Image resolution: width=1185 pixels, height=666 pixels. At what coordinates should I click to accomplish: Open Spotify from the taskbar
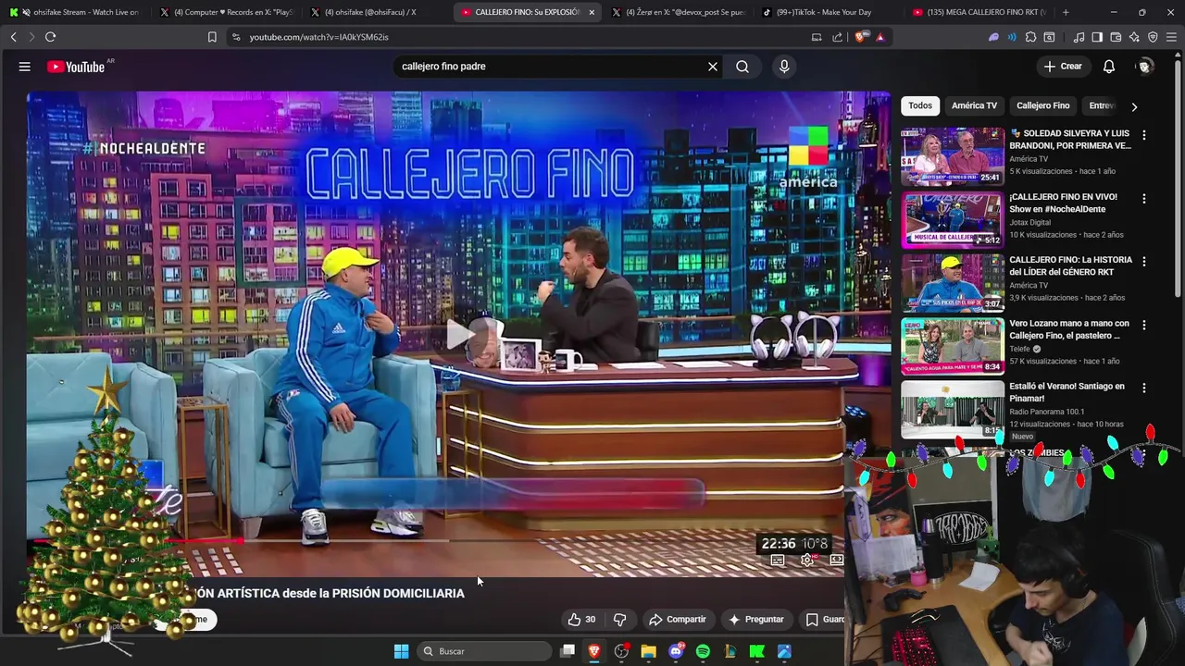point(703,651)
